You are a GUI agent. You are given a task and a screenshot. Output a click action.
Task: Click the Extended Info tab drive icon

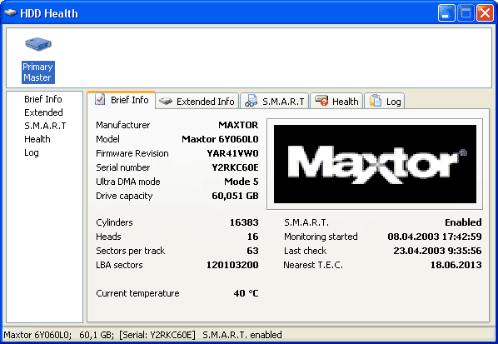[x=166, y=102]
